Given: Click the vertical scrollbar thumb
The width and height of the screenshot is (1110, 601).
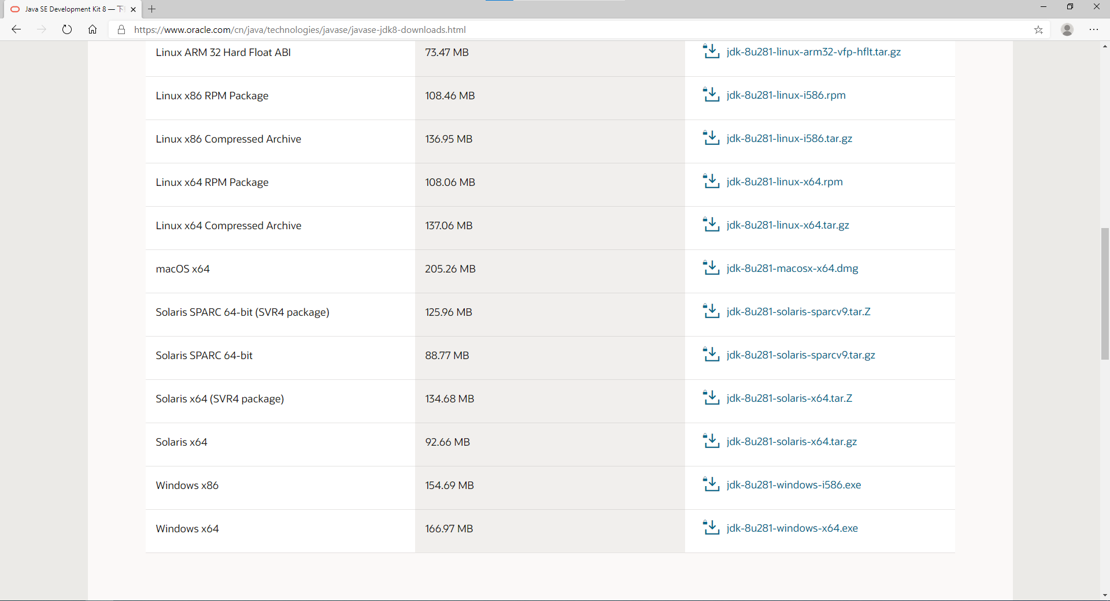Looking at the screenshot, I should coord(1105,293).
